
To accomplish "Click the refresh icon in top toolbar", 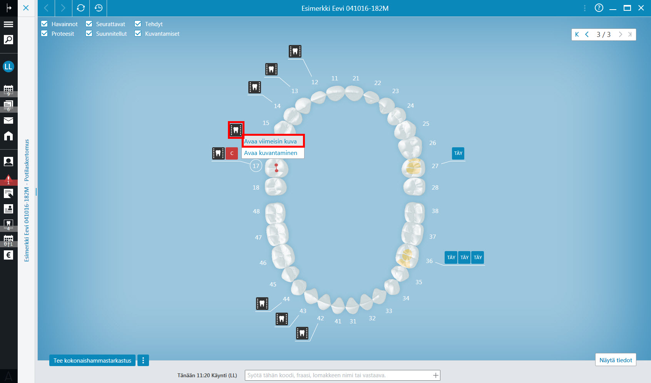I will pyautogui.click(x=81, y=8).
